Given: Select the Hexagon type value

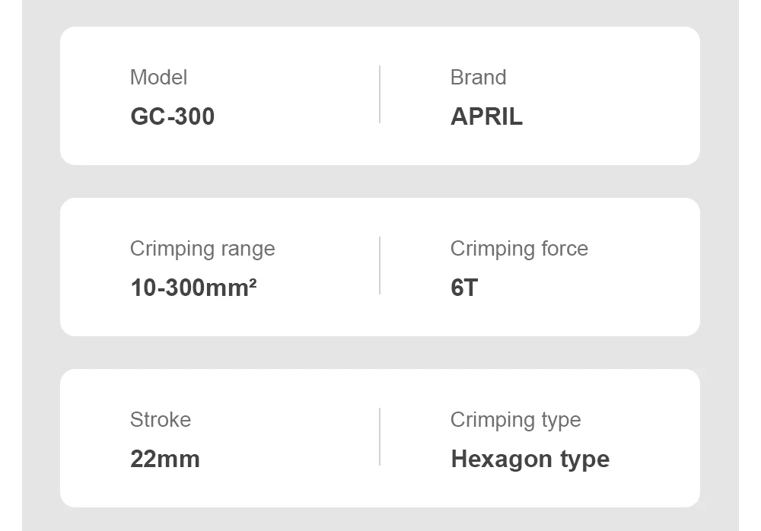Looking at the screenshot, I should pos(530,459).
